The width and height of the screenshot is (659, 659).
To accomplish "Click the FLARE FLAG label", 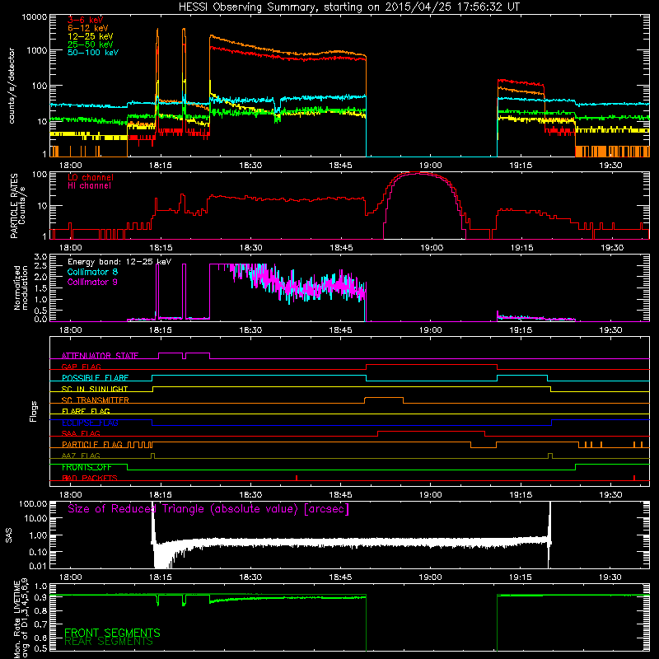I will pyautogui.click(x=86, y=411).
